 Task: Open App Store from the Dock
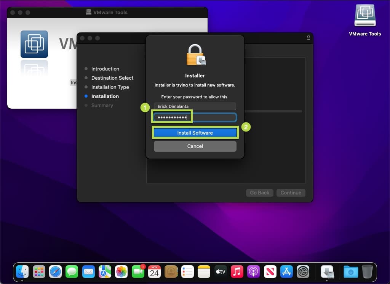pyautogui.click(x=286, y=271)
